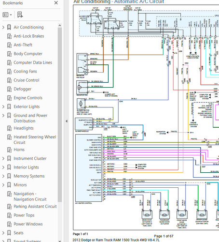Image resolution: width=219 pixels, height=242 pixels.
Task: Click the Horns bookmark icon
Action: coord(10,150)
